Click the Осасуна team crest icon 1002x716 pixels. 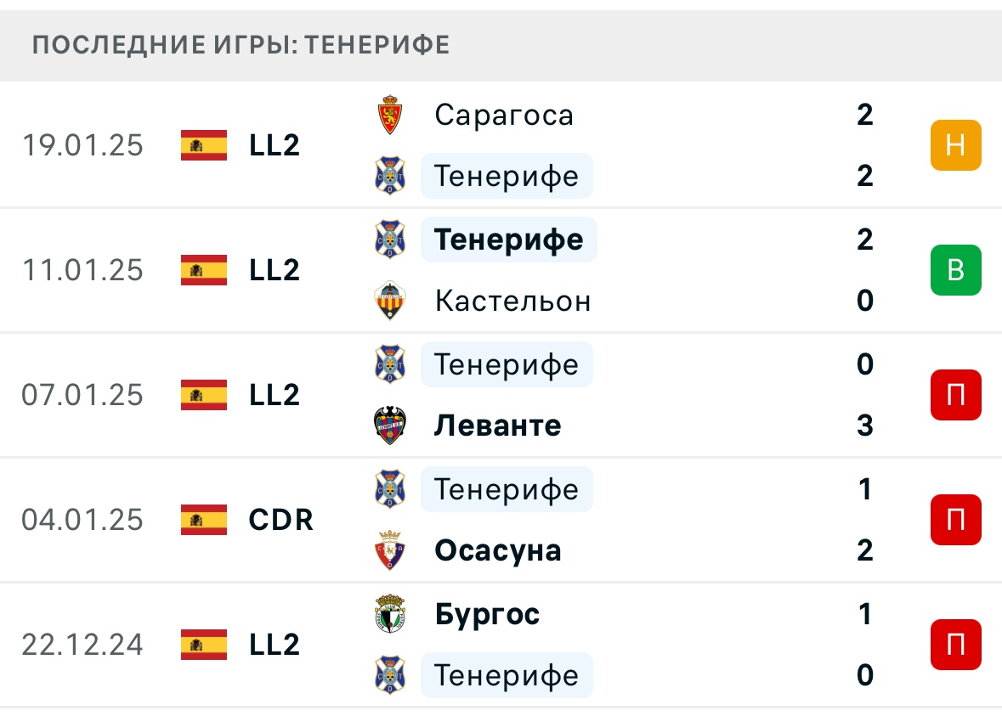(390, 550)
